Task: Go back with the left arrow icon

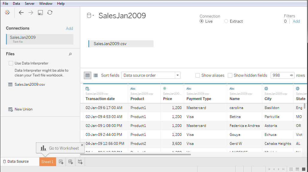Action: point(21,13)
